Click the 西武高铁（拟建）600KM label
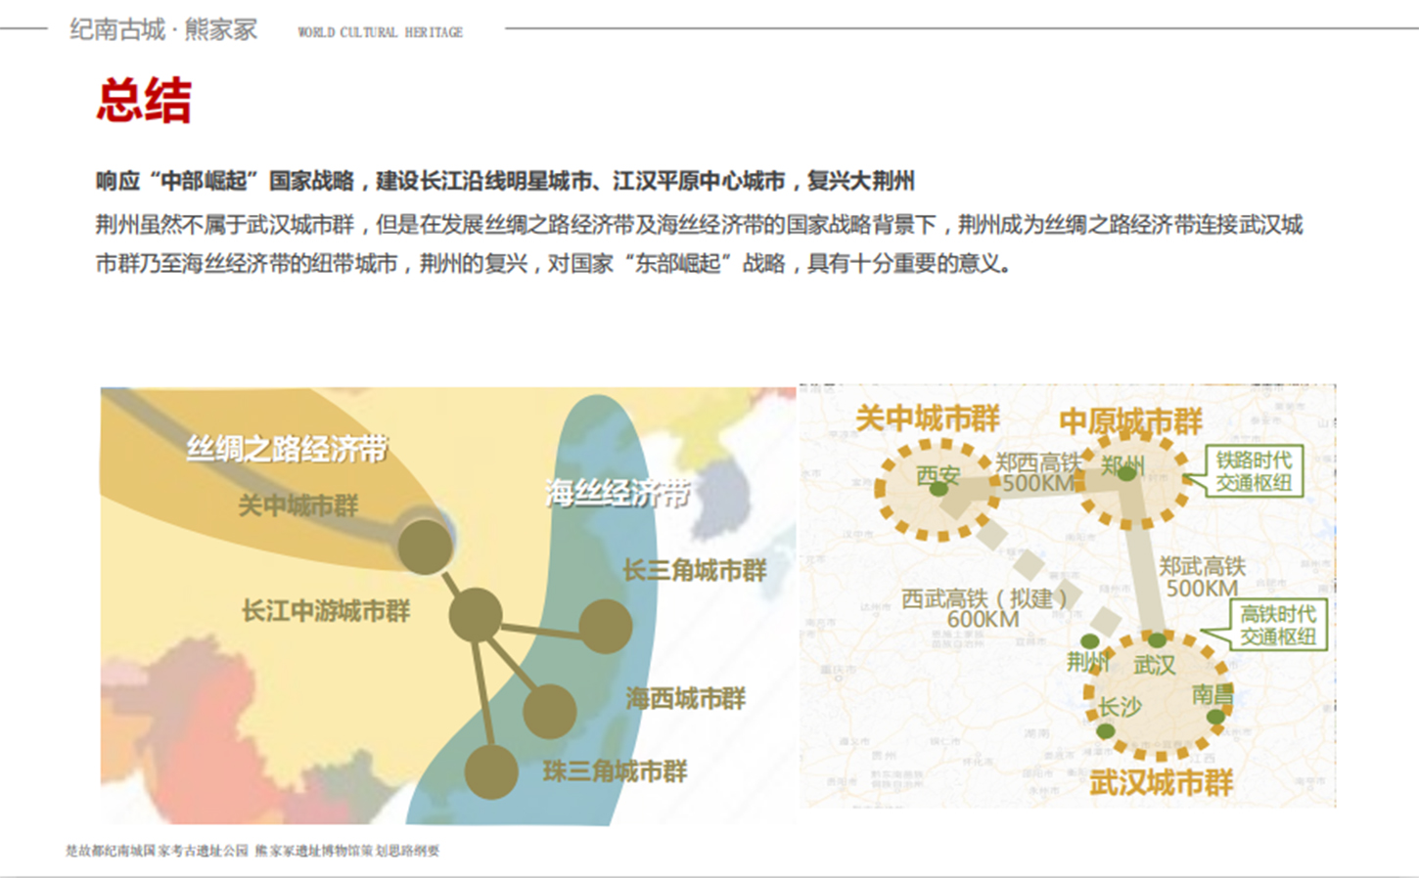The width and height of the screenshot is (1419, 878). point(984,608)
